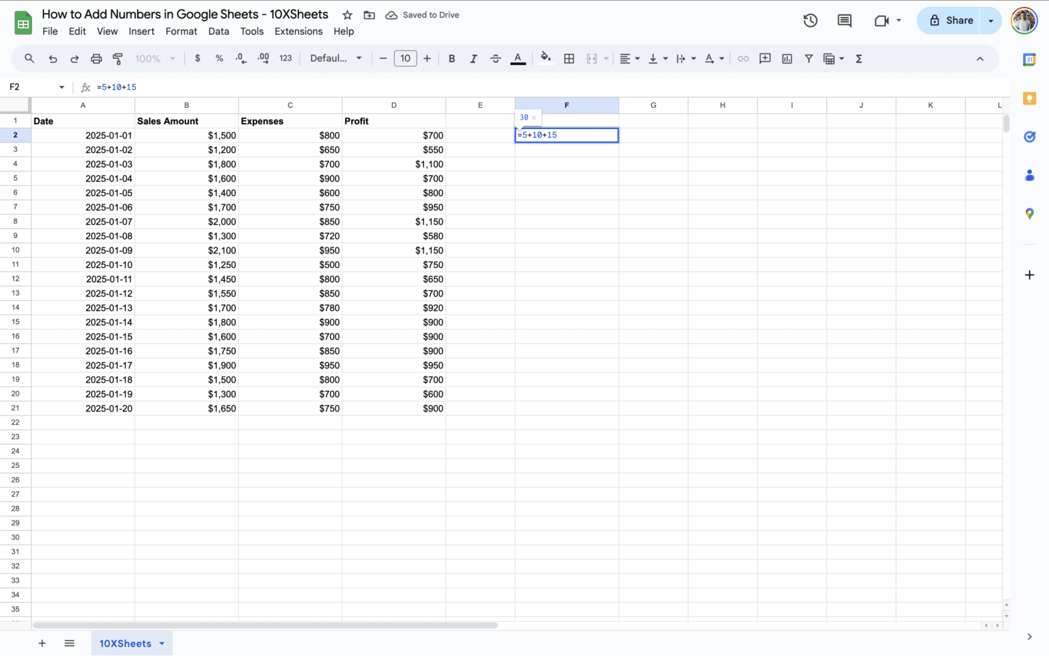Open the Functions (Σ) menu
This screenshot has height=656, width=1049.
pyautogui.click(x=858, y=58)
